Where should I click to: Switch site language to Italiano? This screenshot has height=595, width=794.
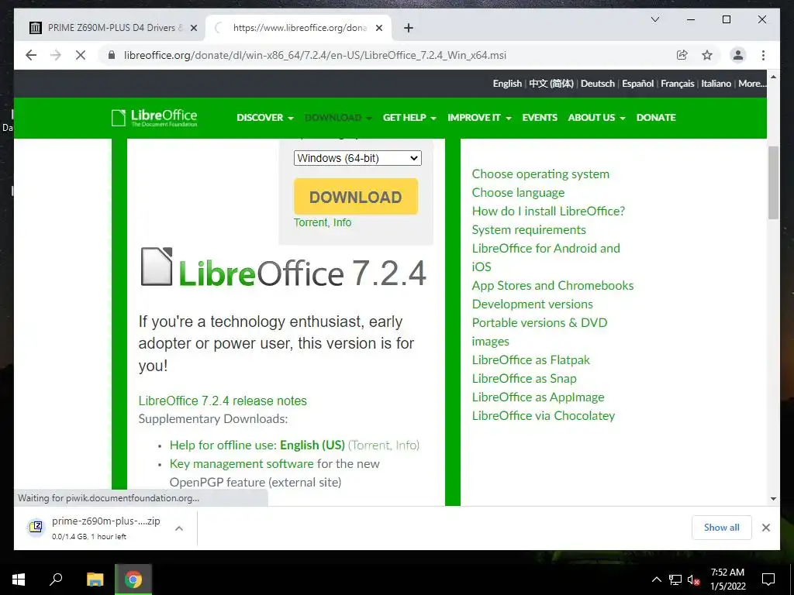coord(716,84)
